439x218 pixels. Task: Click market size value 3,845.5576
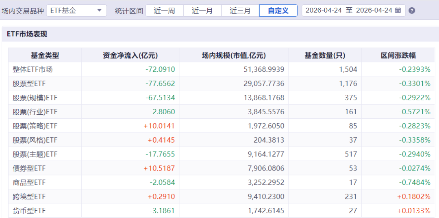coord(266,112)
